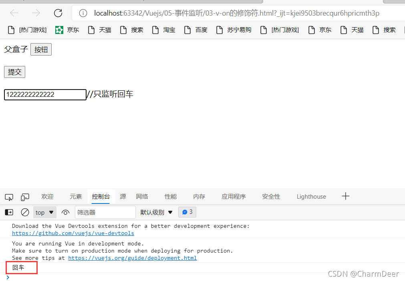The width and height of the screenshot is (405, 281).
Task: Switch to the 网络 DevTools tab
Action: [x=142, y=196]
